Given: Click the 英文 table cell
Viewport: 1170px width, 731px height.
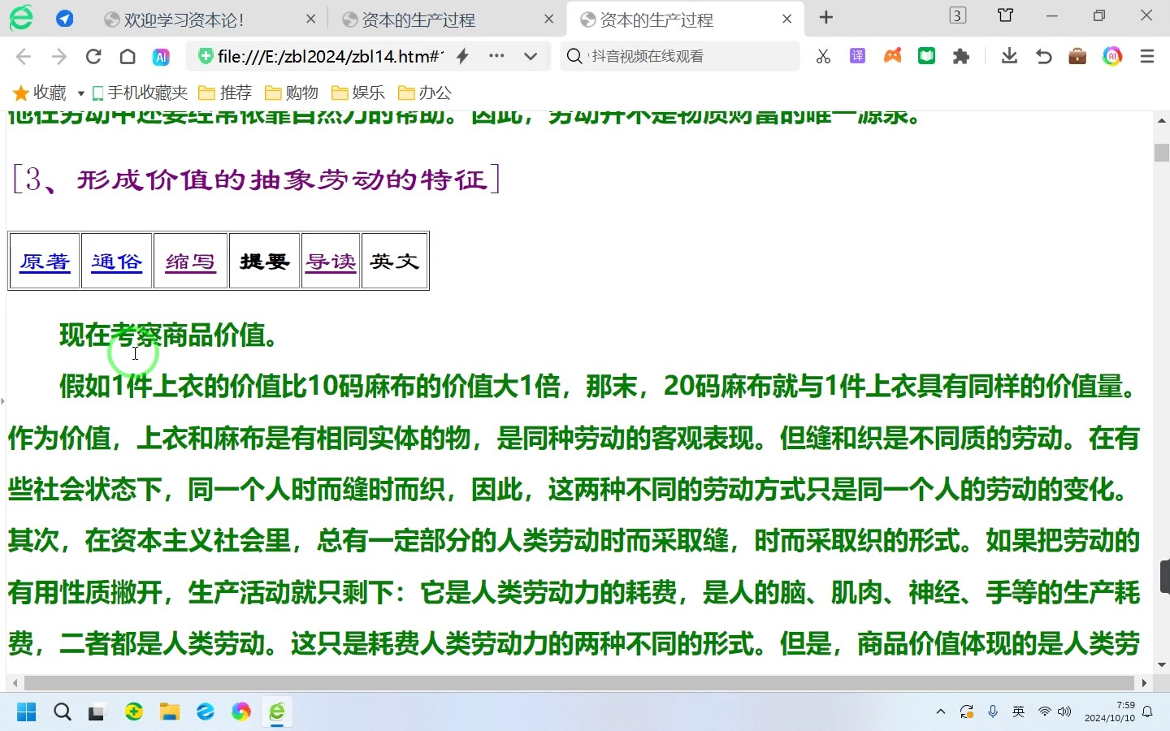Looking at the screenshot, I should (x=395, y=262).
